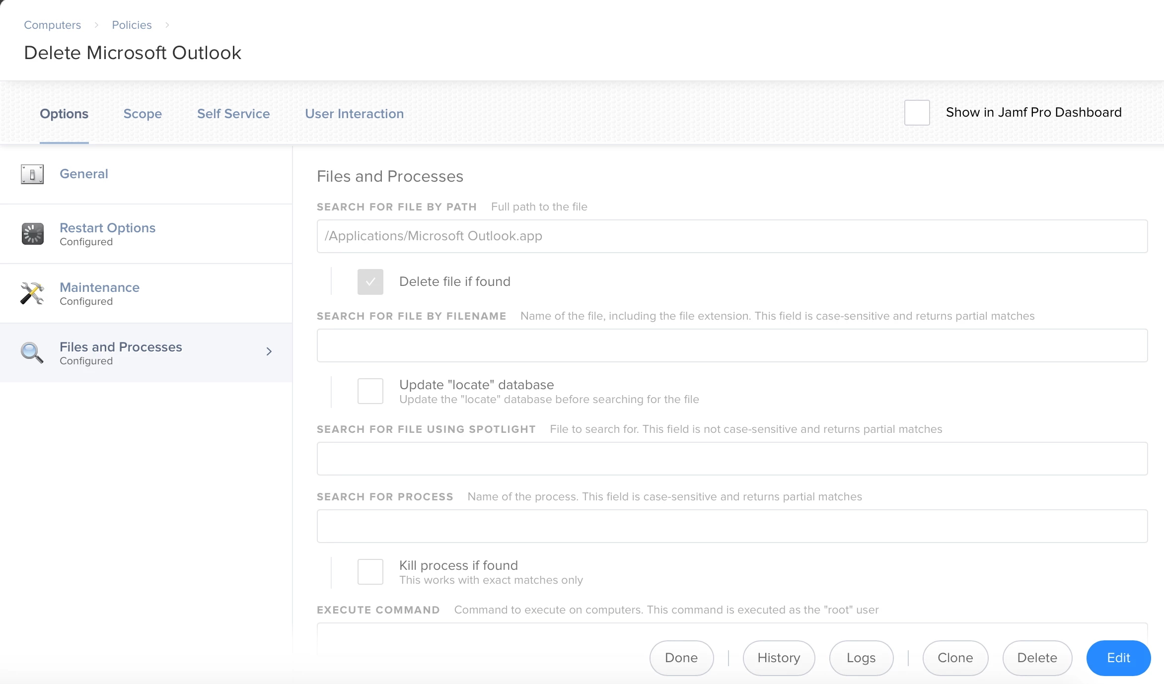Click breadcrumb arrow after Computers
Image resolution: width=1164 pixels, height=684 pixels.
96,25
